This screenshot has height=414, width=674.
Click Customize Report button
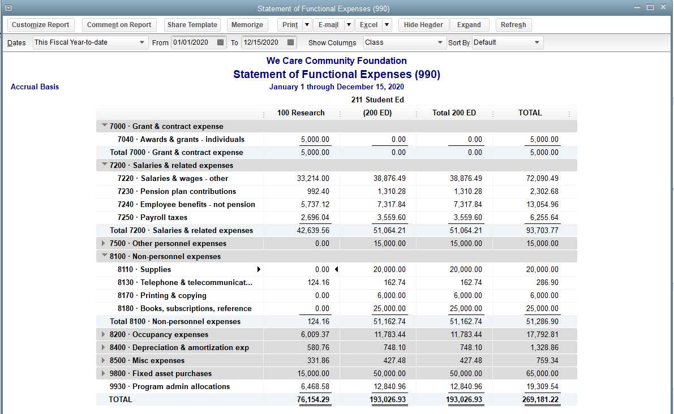(40, 25)
